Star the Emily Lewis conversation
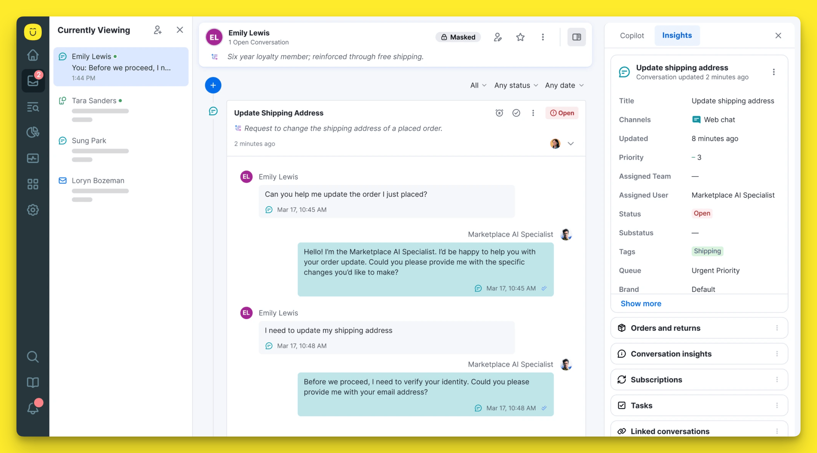 (x=520, y=37)
